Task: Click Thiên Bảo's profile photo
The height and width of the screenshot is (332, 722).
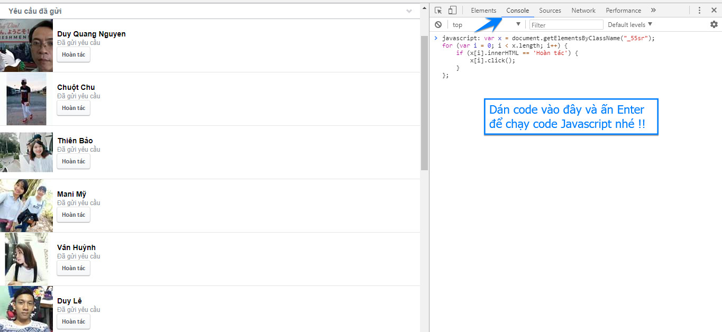Action: pos(26,152)
